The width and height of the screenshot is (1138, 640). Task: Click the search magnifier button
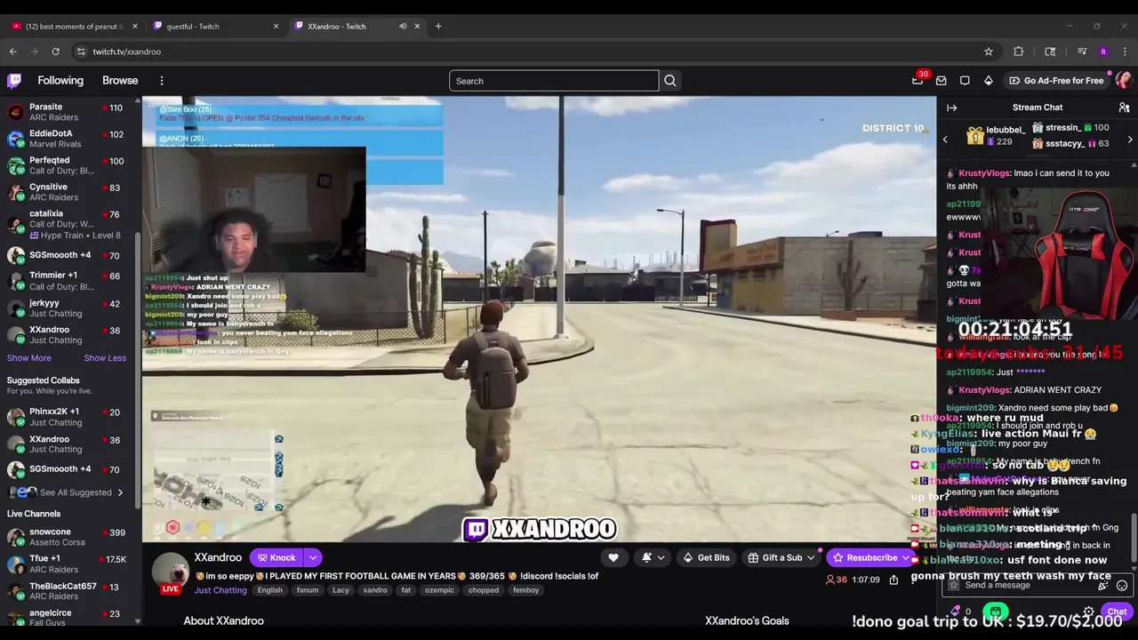pos(670,81)
